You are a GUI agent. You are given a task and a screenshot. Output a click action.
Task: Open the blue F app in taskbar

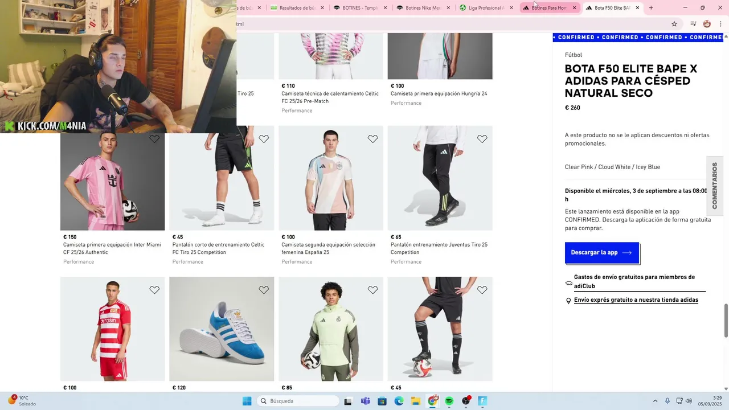point(482,401)
